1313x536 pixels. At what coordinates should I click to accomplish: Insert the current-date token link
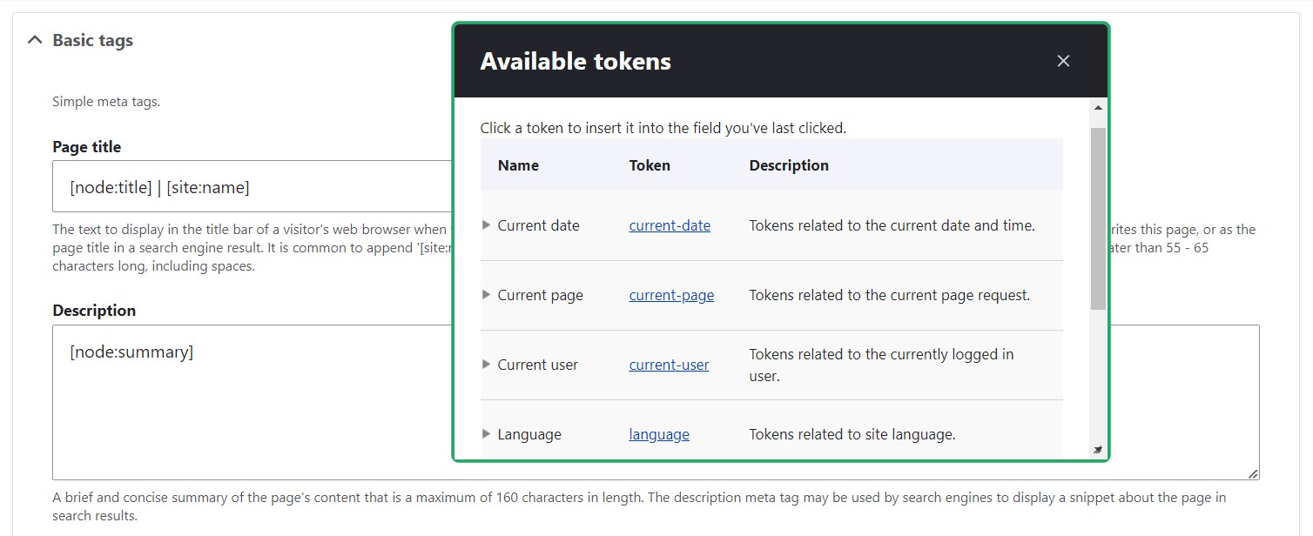670,225
